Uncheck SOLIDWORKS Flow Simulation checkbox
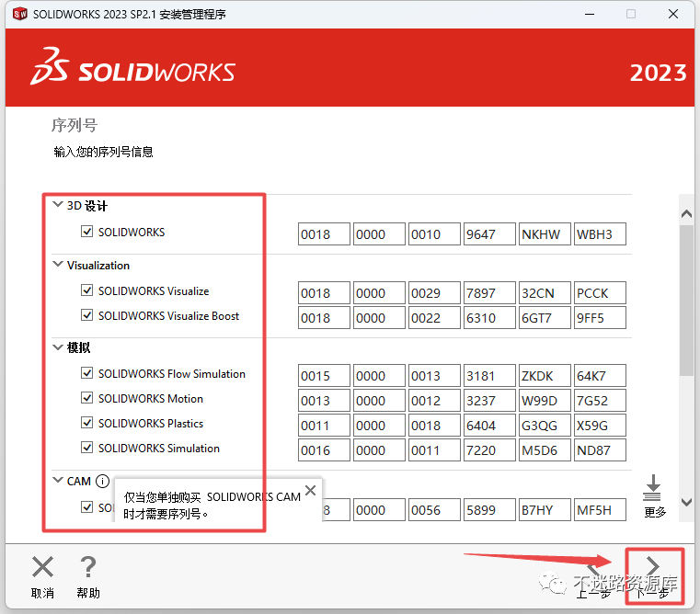This screenshot has height=614, width=700. (x=86, y=372)
